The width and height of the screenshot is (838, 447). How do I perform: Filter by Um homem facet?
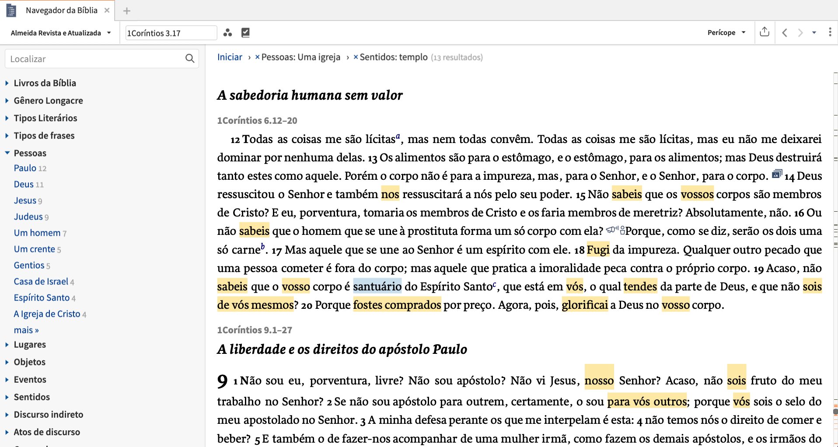pos(37,233)
